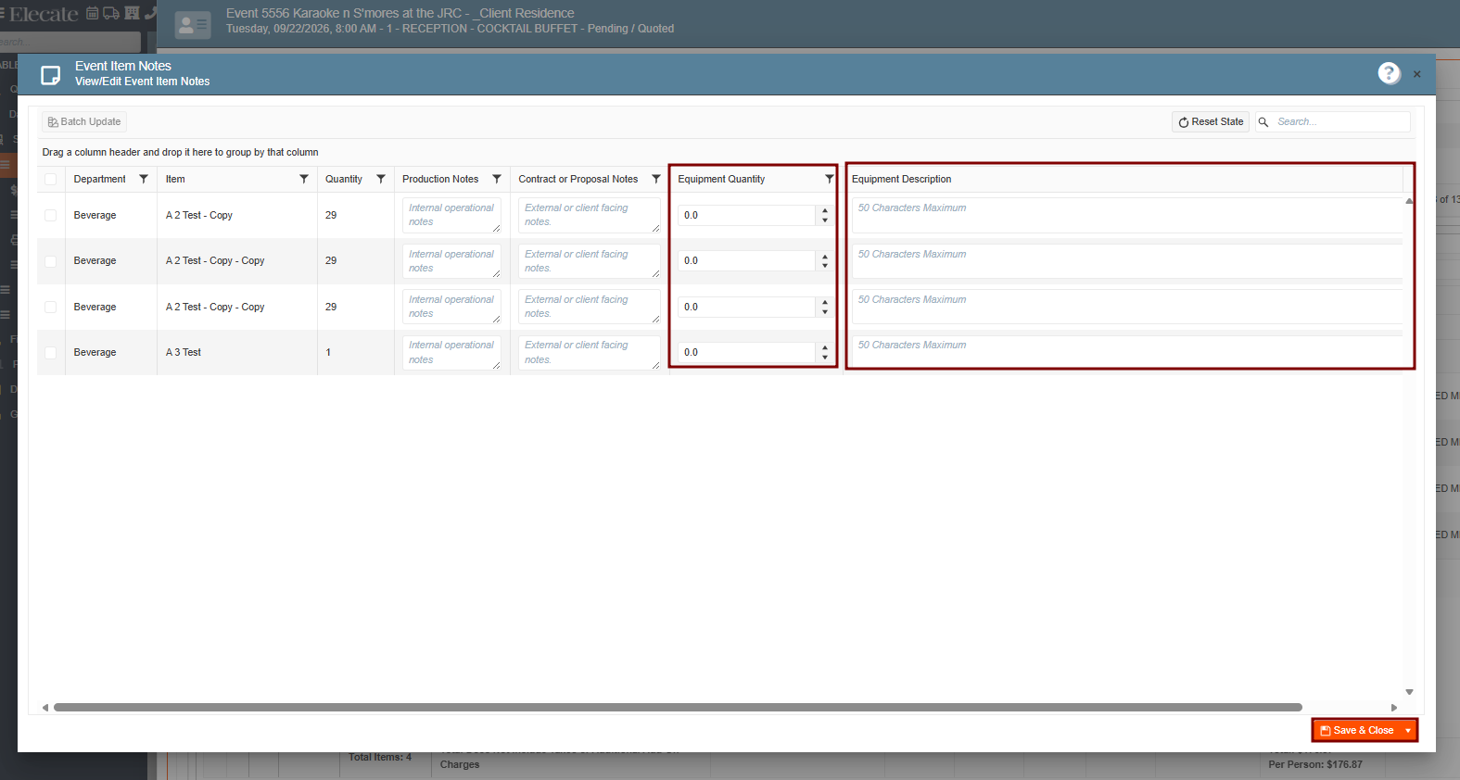Viewport: 1460px width, 780px height.
Task: Filter the Department column
Action: coord(144,179)
